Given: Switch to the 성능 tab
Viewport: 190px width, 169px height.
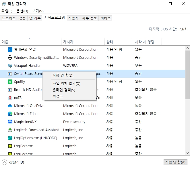Looking at the screenshot, I should click(22, 18).
